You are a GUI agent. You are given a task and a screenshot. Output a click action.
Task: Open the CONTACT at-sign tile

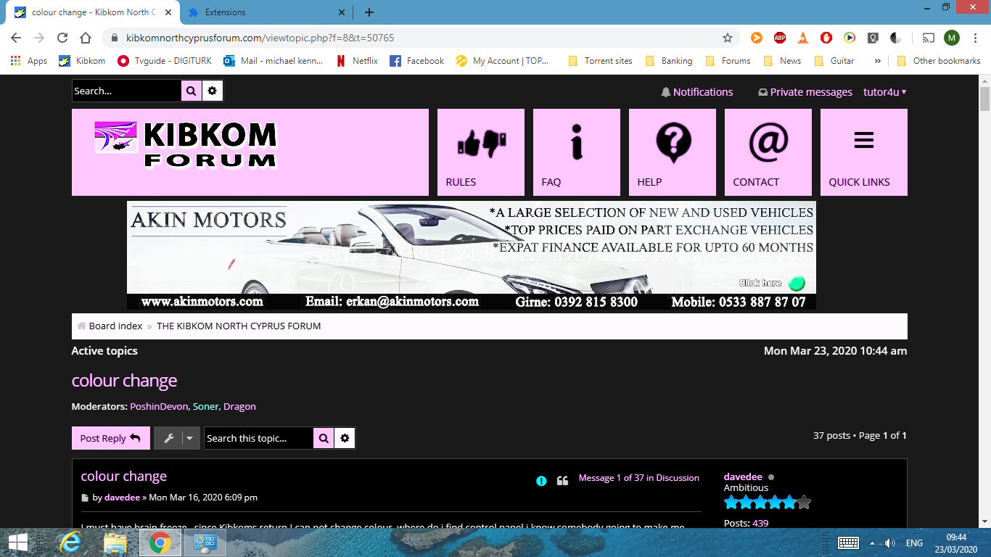coord(768,152)
